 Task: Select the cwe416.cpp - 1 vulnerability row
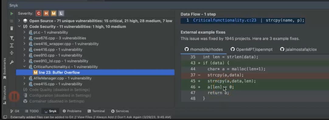point(58,50)
